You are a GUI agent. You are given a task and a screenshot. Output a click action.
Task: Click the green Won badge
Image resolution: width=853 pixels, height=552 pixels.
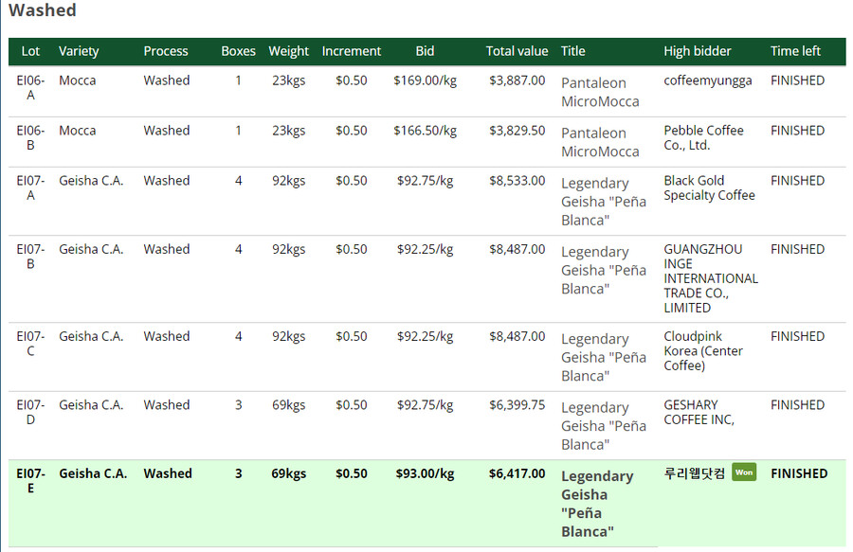pos(744,472)
